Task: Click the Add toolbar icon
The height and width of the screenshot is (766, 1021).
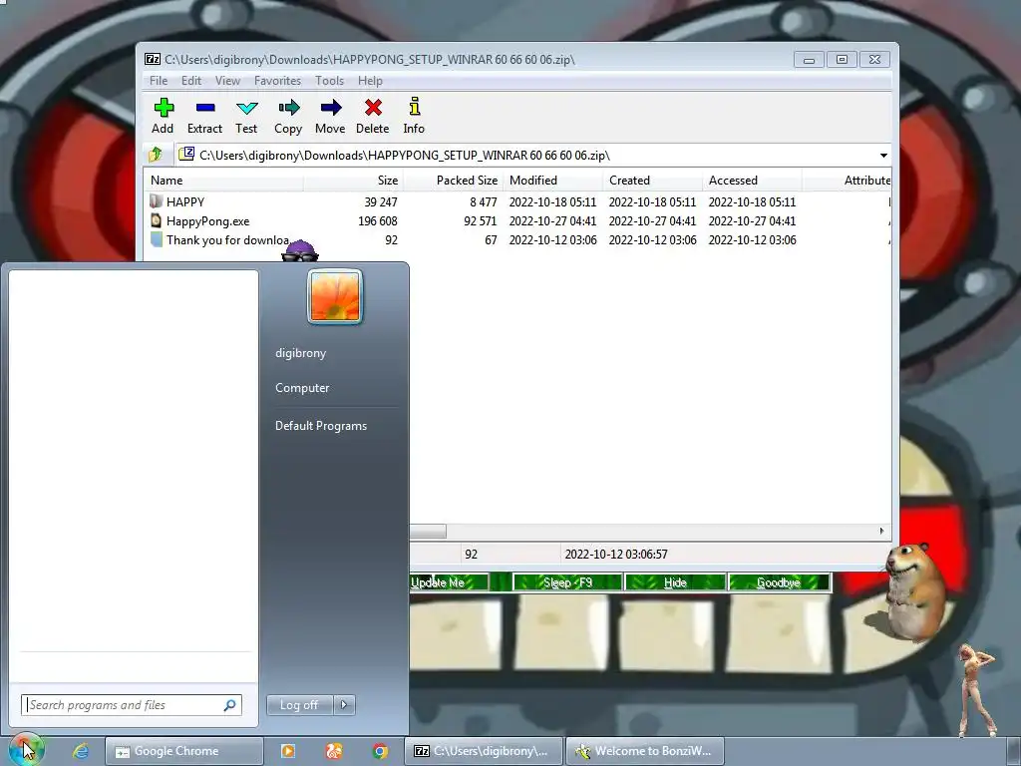Action: pyautogui.click(x=164, y=108)
